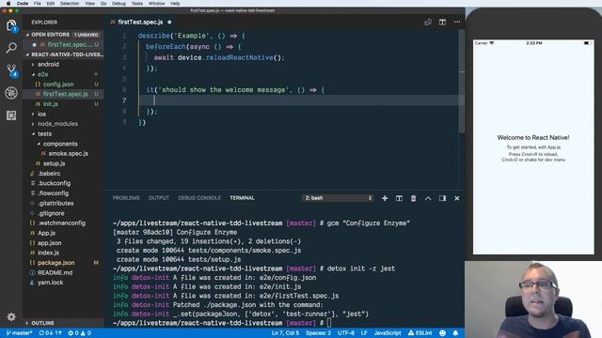Click the editor vertical scrollbar
Screen dimensions: 602x338
462,83
